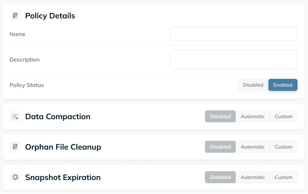The image size is (308, 194).
Task: Click the Policy Details heading
Action: [x=50, y=16]
